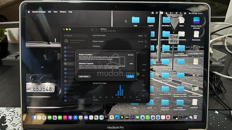Image resolution: width=232 pixels, height=130 pixels.
Task: Select the Other file on desktop
Action: pyautogui.click(x=181, y=22)
